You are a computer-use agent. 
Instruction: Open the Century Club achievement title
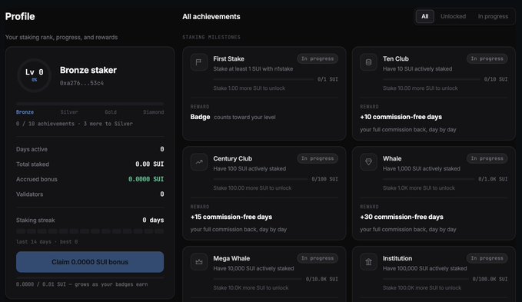click(232, 158)
